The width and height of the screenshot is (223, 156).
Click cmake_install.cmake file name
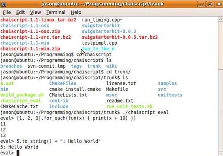(x=75, y=89)
